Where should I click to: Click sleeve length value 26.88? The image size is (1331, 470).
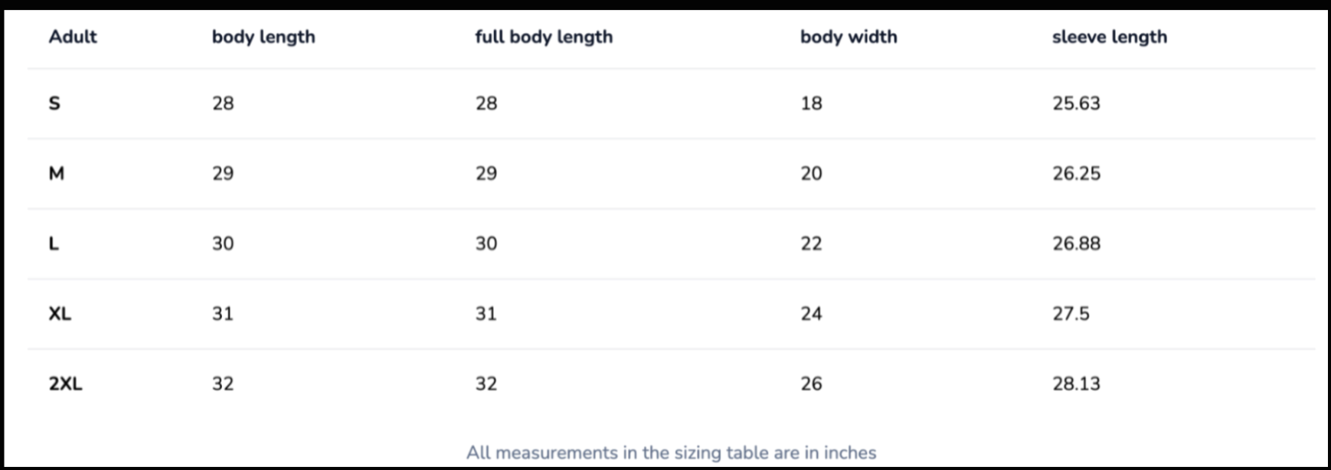1076,243
